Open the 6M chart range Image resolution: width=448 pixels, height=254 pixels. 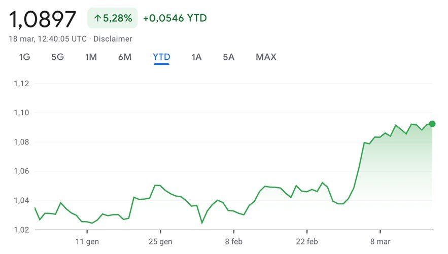pos(125,57)
